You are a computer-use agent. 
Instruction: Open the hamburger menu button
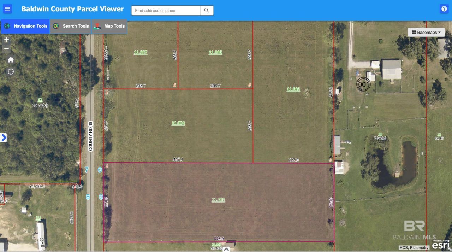(x=7, y=9)
